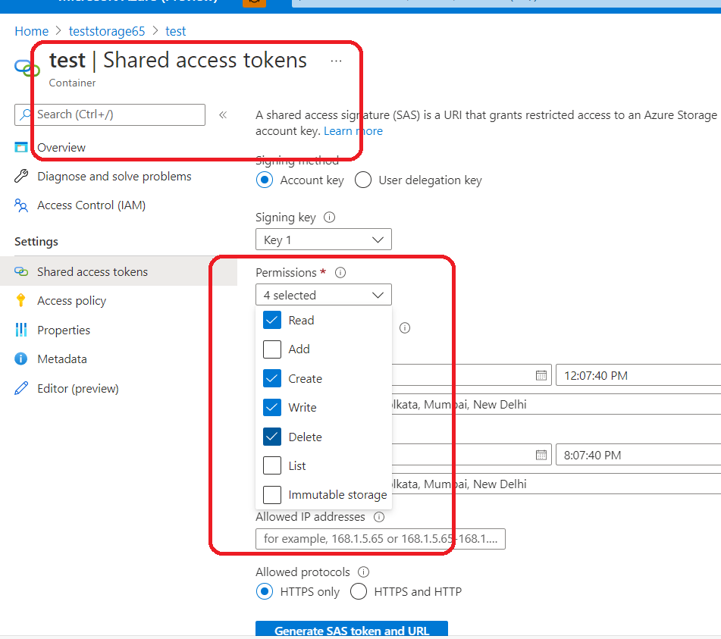Click the Metadata info icon
721x639 pixels.
tap(20, 359)
